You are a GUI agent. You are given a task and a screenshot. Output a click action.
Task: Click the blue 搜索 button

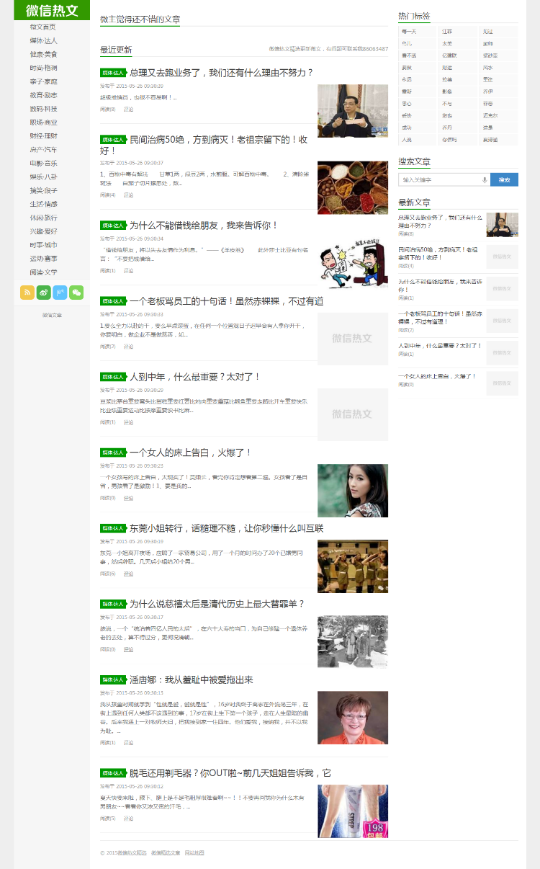(x=504, y=179)
